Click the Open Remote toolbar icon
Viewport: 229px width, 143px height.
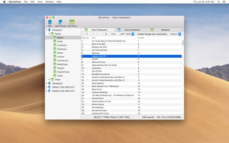[61, 22]
